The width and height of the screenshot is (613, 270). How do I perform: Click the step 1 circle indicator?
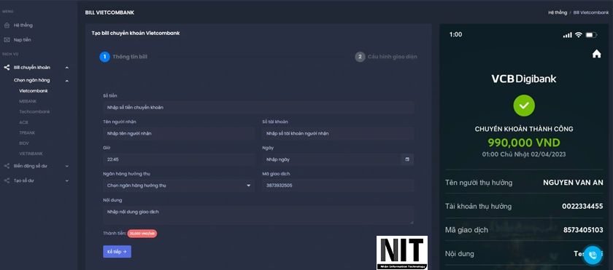[x=104, y=57]
